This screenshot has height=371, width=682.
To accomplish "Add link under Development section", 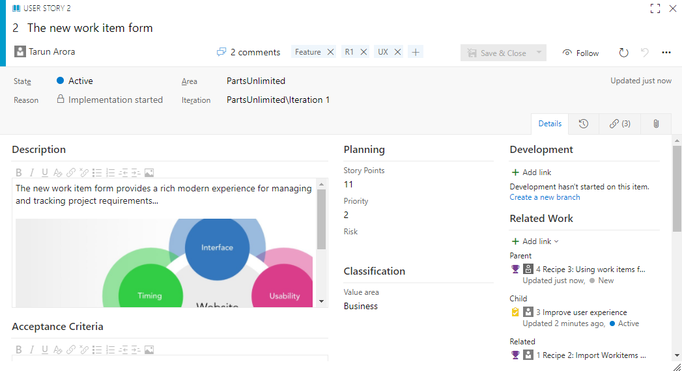I will (x=531, y=172).
